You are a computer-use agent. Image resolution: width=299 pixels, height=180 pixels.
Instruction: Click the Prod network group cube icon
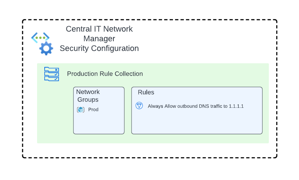tap(80, 109)
